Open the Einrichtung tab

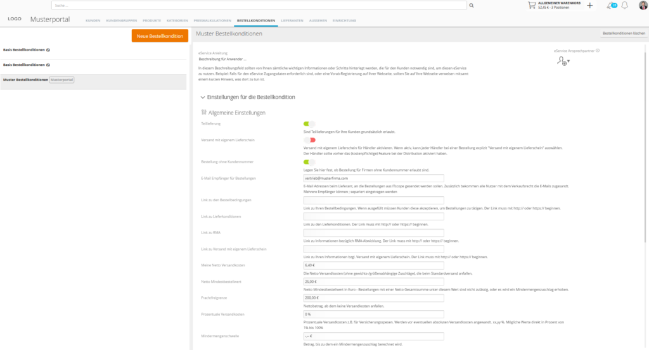pyautogui.click(x=344, y=21)
